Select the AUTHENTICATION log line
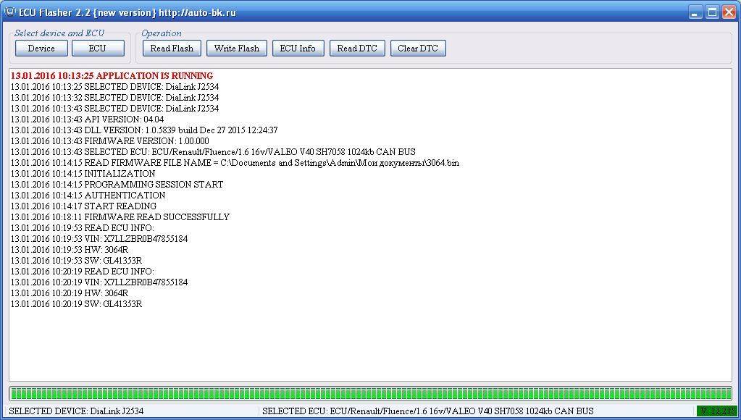The height and width of the screenshot is (420, 741). (88, 196)
